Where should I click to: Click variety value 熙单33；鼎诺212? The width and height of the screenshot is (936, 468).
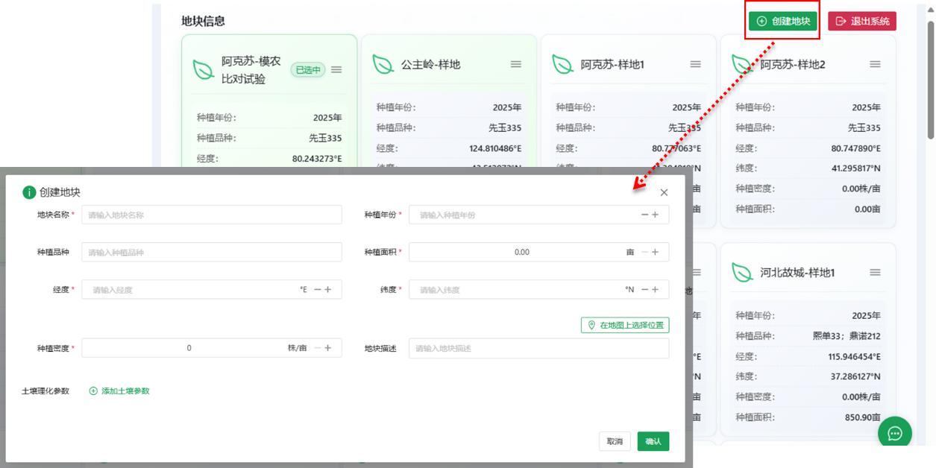(x=847, y=336)
